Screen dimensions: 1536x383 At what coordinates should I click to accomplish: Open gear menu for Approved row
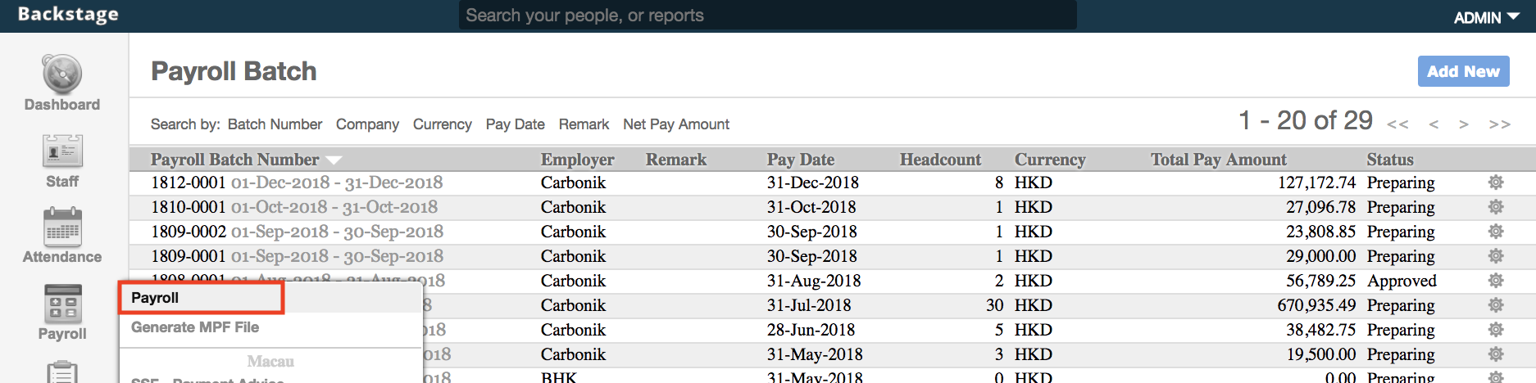click(1496, 281)
